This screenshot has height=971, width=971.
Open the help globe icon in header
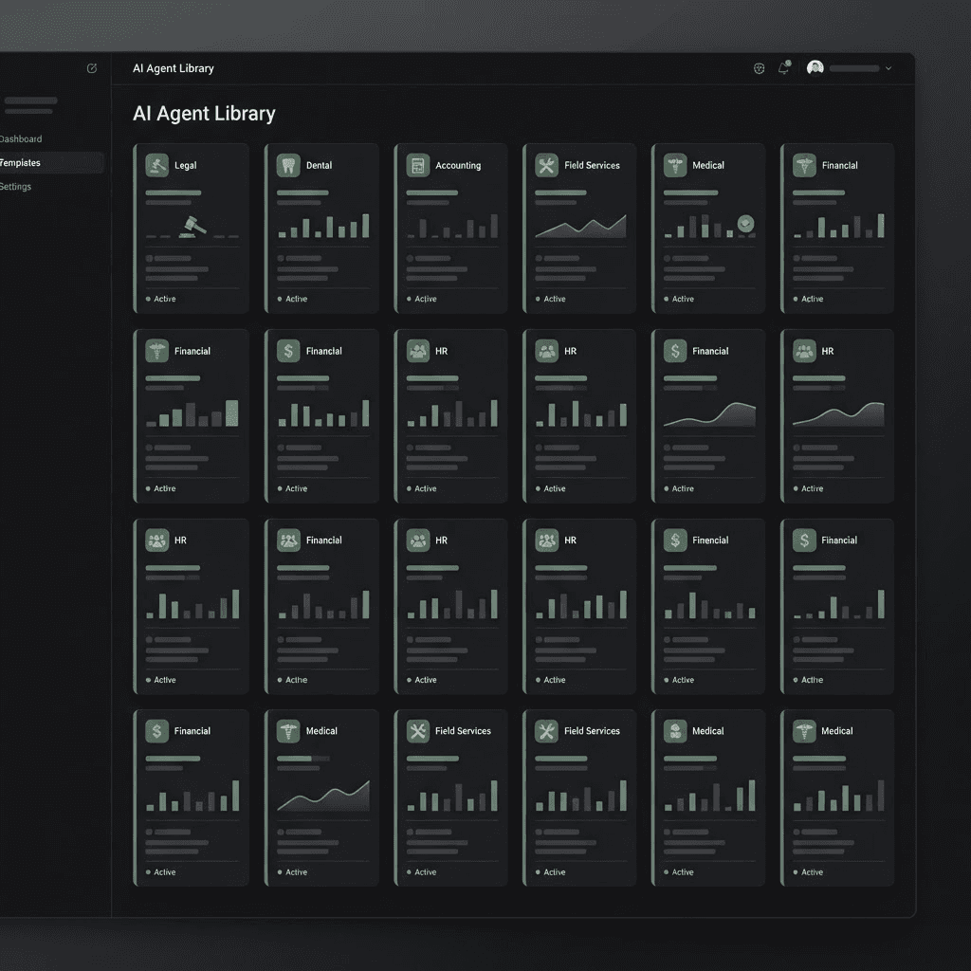pyautogui.click(x=759, y=68)
